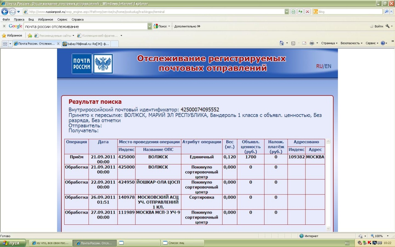Switch site language to EN
395x247 pixels.
(328, 66)
